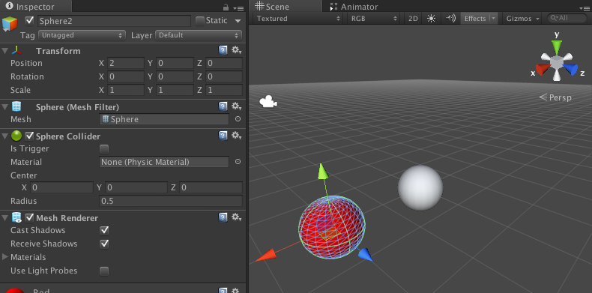
Task: Click the green Y-axis move arrow on sphere
Action: coord(322,171)
